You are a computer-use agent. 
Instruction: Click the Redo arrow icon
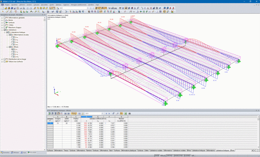[x=31, y=8]
